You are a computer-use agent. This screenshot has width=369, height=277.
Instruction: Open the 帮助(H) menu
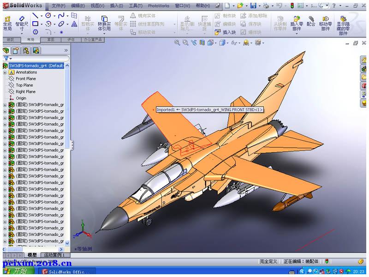pyautogui.click(x=202, y=6)
